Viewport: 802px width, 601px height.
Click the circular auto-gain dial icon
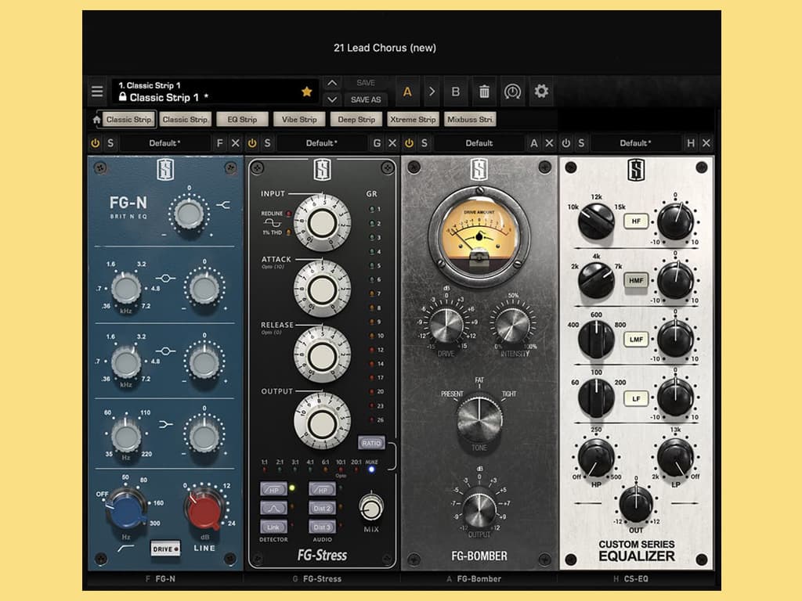tap(512, 92)
